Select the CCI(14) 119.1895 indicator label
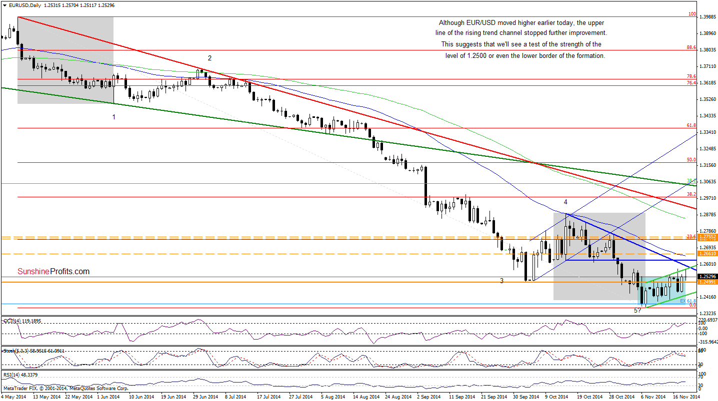Image resolution: width=718 pixels, height=401 pixels. [21, 321]
